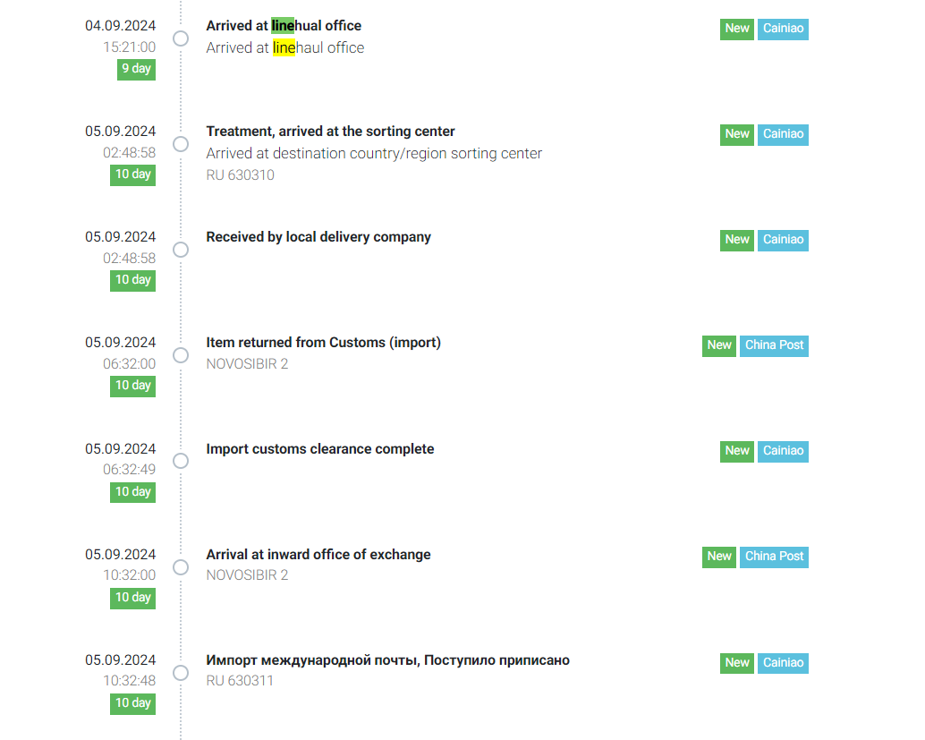Click the RU 630311 location text
This screenshot has width=925, height=740.
pos(240,681)
